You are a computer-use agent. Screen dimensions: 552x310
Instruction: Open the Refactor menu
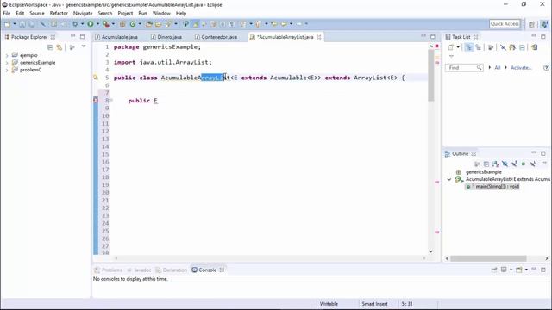(x=59, y=14)
